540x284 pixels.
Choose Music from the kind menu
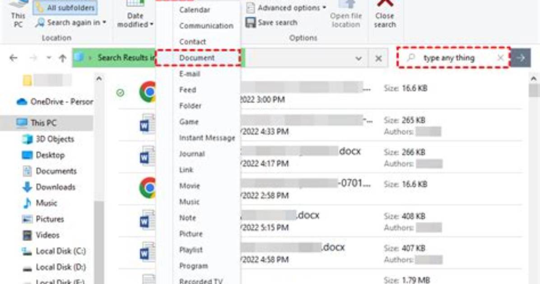pos(189,202)
